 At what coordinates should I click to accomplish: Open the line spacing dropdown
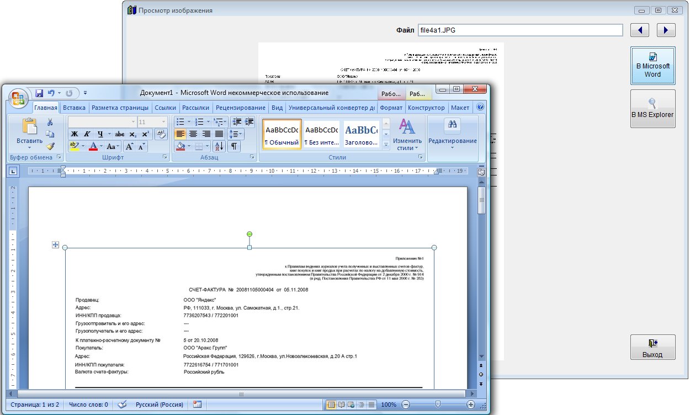pyautogui.click(x=236, y=134)
